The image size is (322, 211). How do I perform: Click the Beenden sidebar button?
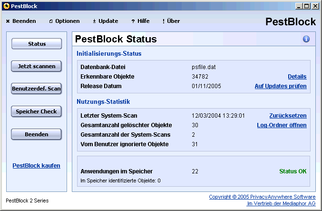pos(36,134)
